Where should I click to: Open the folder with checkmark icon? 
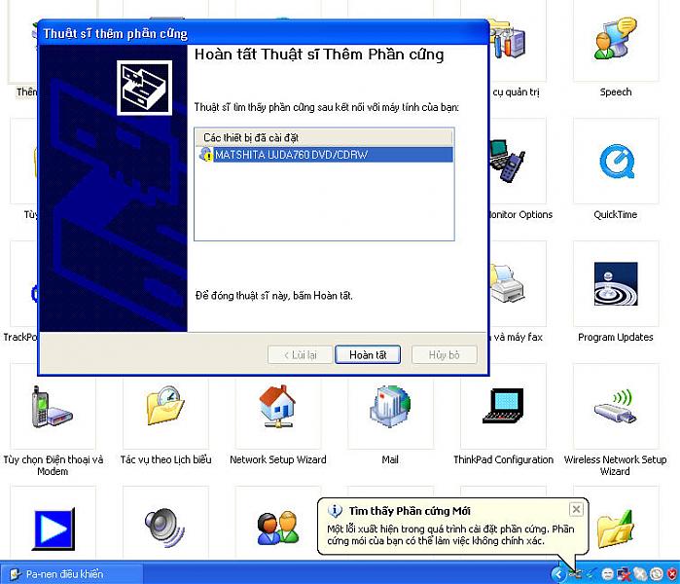615,530
